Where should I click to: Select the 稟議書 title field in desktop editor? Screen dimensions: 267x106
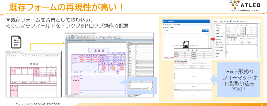(99, 50)
